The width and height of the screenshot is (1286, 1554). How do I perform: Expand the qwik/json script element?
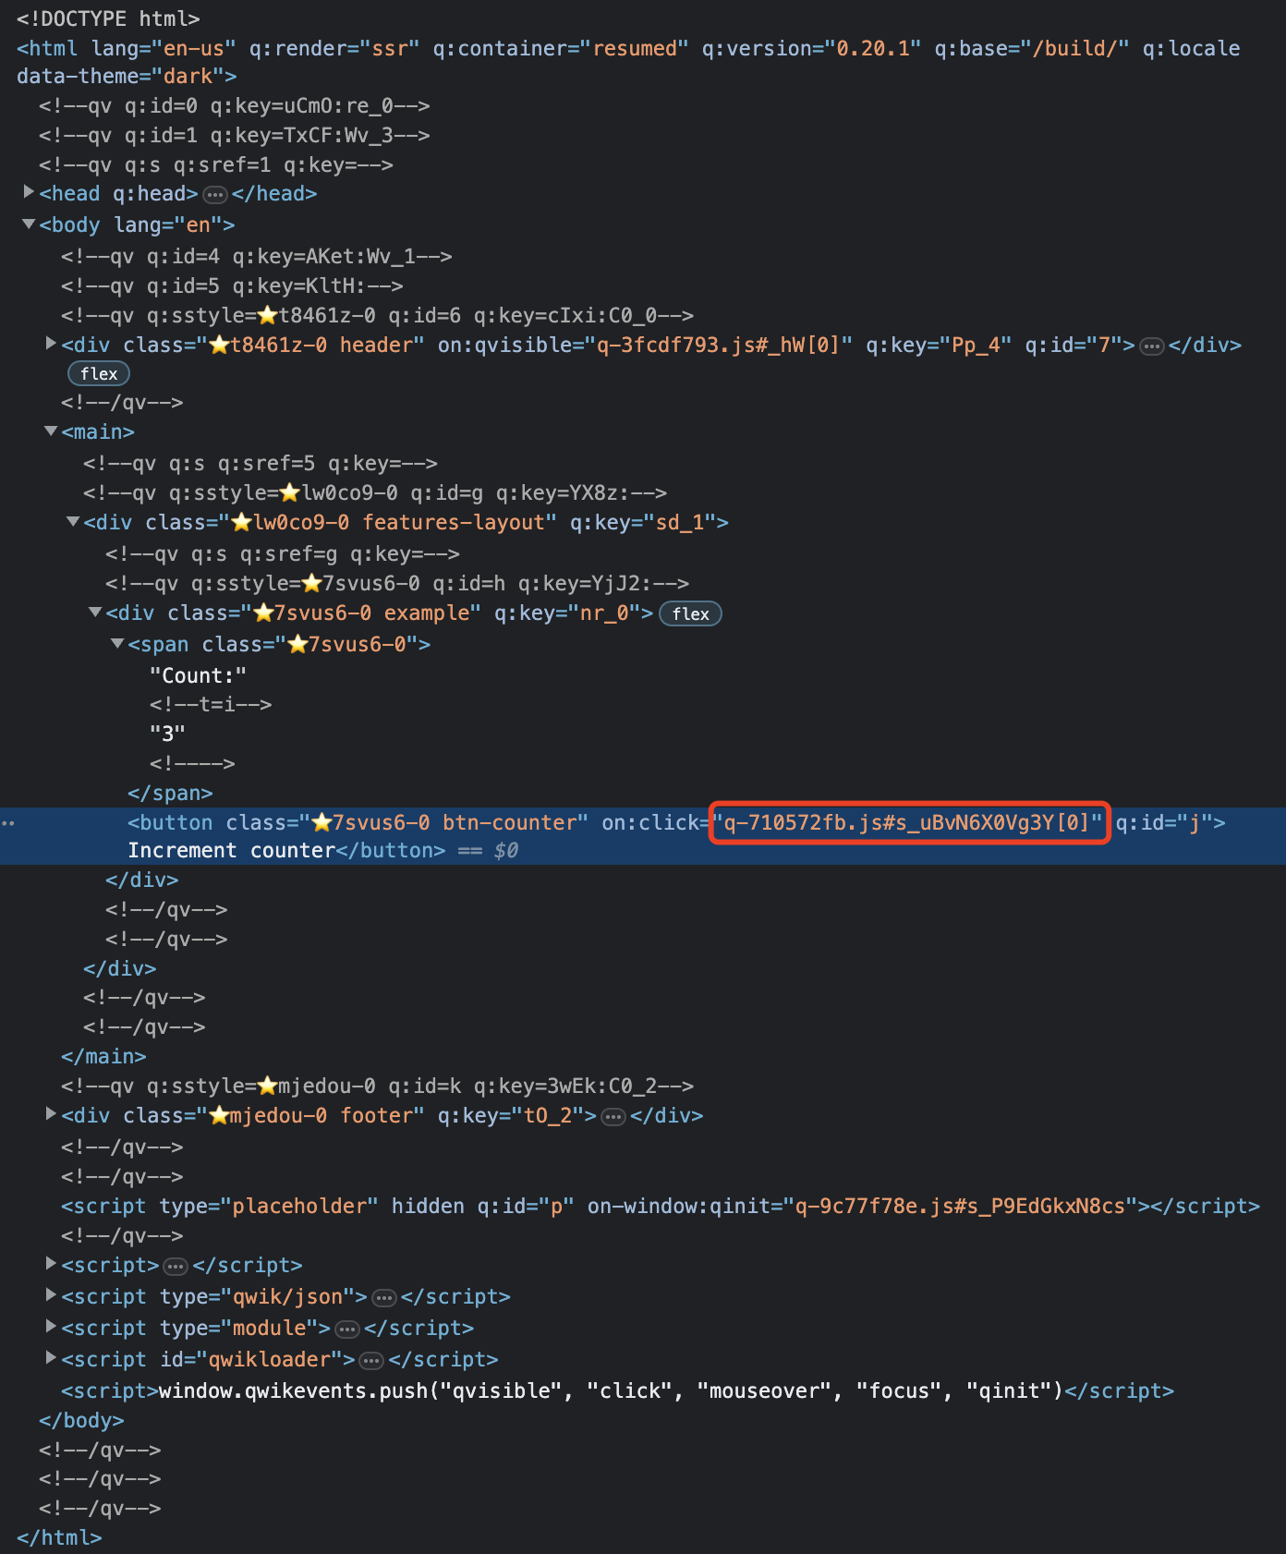52,1295
